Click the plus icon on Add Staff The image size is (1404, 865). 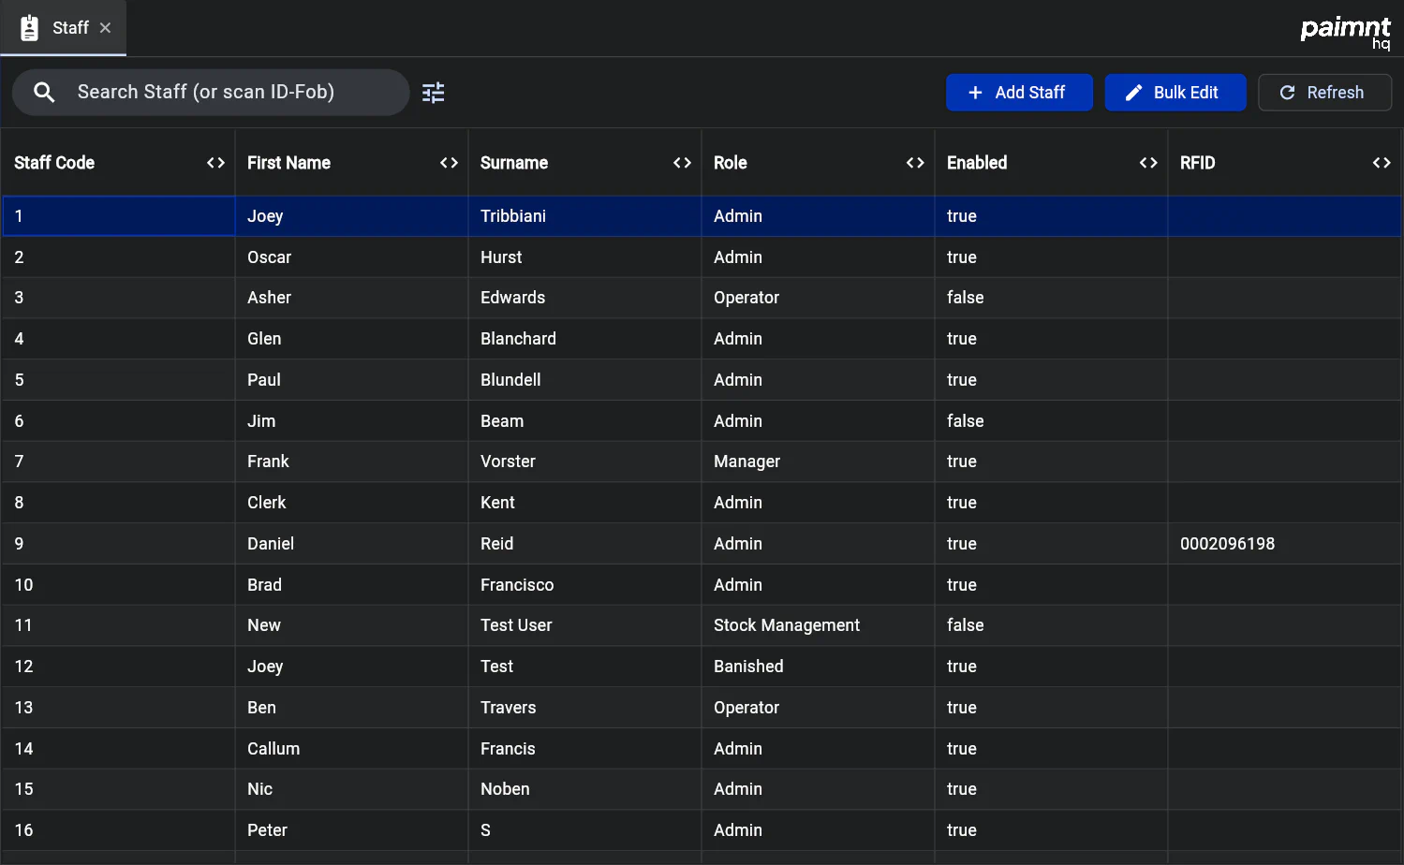point(975,93)
